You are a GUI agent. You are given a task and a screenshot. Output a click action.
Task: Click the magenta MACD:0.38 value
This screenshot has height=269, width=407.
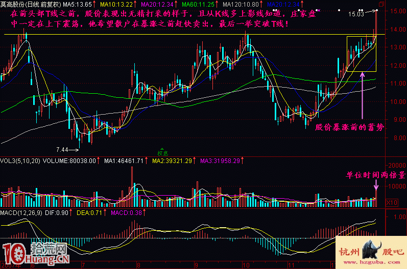pos(126,213)
